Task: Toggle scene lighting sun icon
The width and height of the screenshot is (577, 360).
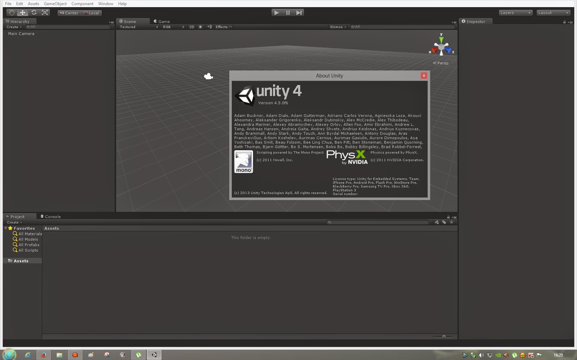Action: (201, 27)
